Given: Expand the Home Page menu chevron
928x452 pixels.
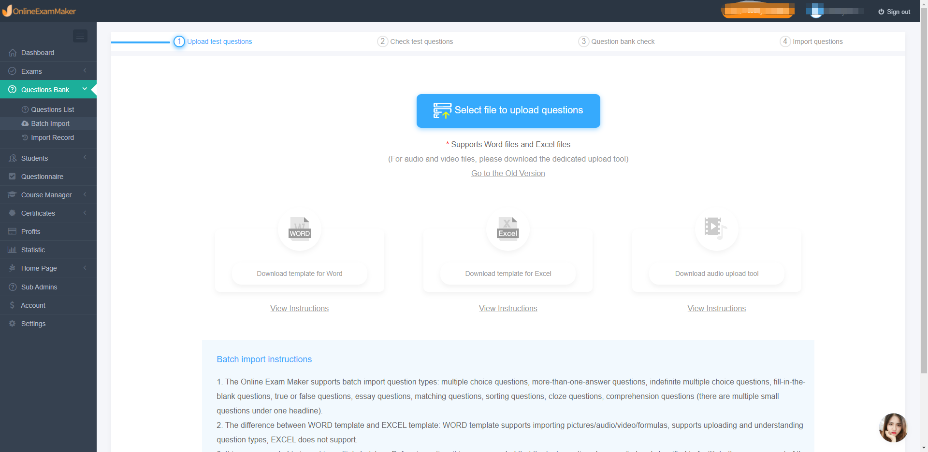Looking at the screenshot, I should click(x=85, y=267).
